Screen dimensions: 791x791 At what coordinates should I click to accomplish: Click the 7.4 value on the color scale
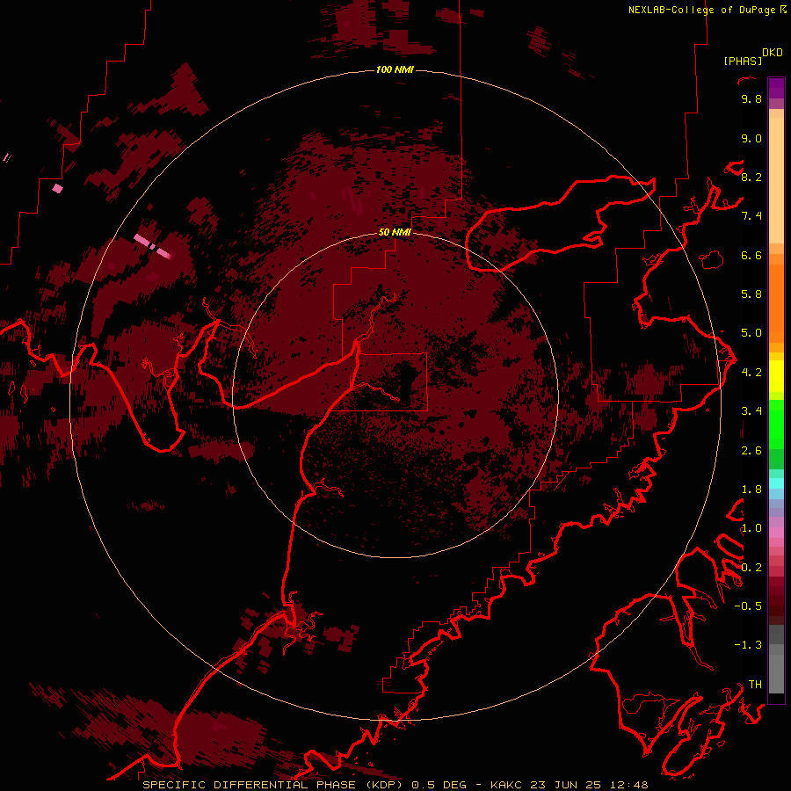pos(751,216)
